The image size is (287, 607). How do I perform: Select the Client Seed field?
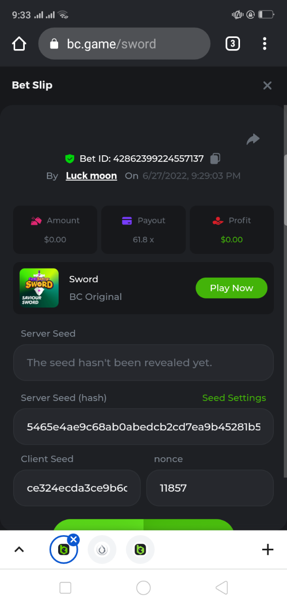(x=77, y=488)
